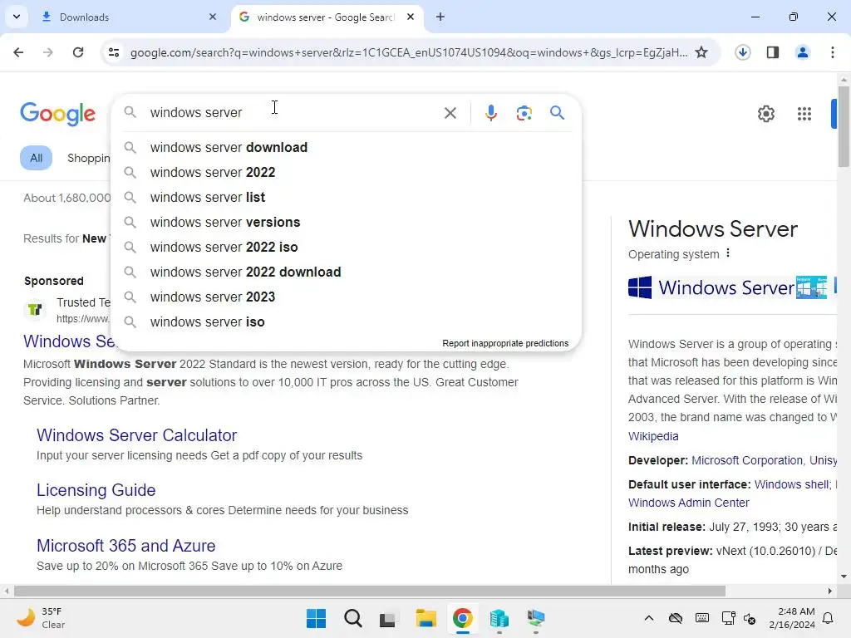The height and width of the screenshot is (638, 851).
Task: Select the Shopping results filter
Action: [88, 158]
